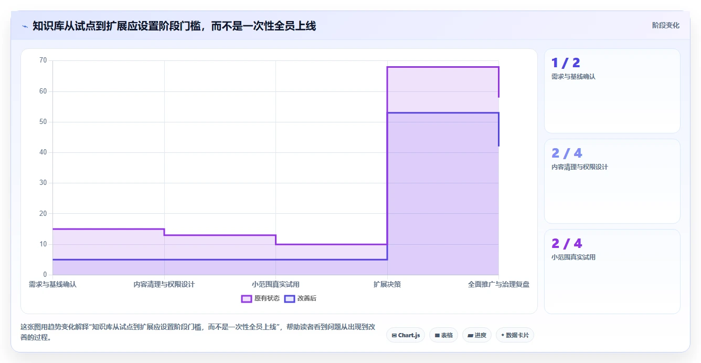The image size is (701, 363).
Task: Open the 1 / 2 需求与基线确认 card
Action: pos(612,91)
